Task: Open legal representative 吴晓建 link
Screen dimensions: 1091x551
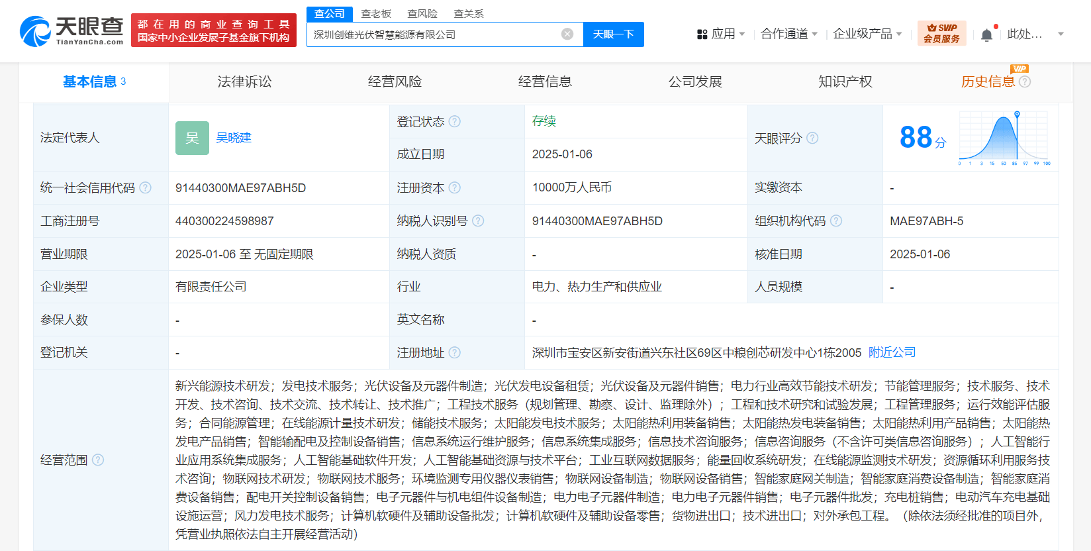Action: click(x=234, y=138)
